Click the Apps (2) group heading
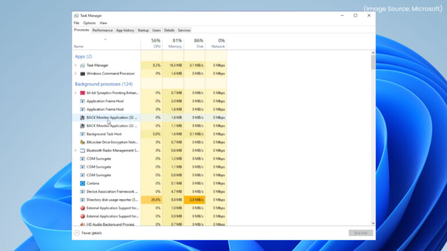 click(x=84, y=56)
